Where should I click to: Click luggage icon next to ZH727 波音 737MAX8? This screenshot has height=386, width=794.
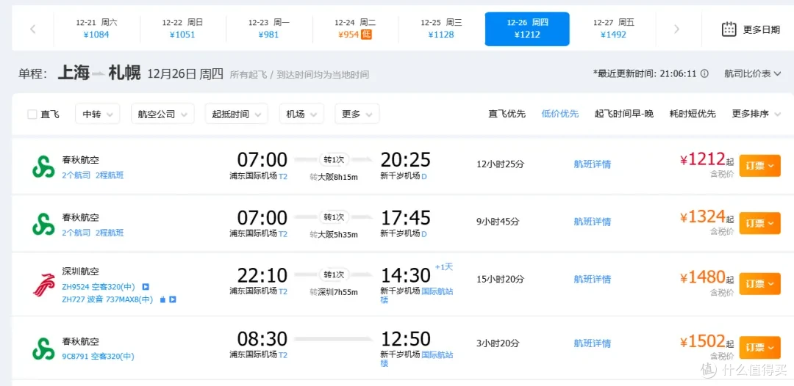tap(162, 299)
